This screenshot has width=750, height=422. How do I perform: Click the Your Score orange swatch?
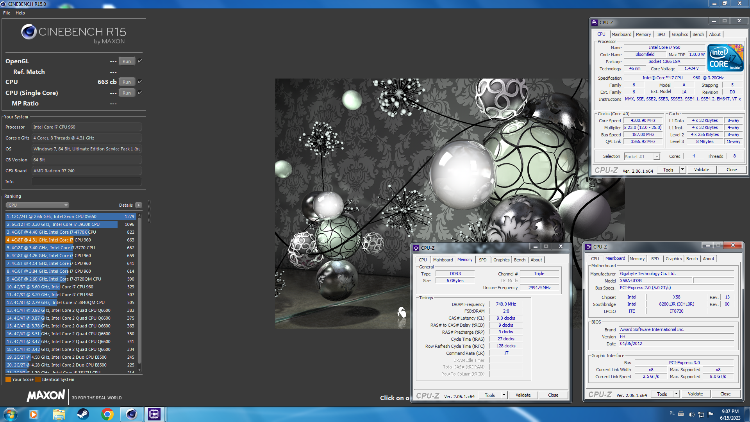[8, 379]
